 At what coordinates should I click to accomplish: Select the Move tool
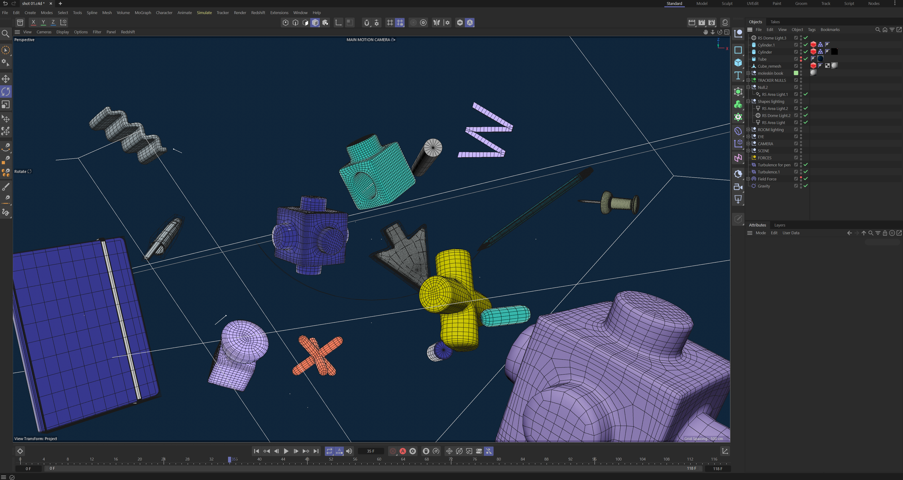tap(6, 79)
